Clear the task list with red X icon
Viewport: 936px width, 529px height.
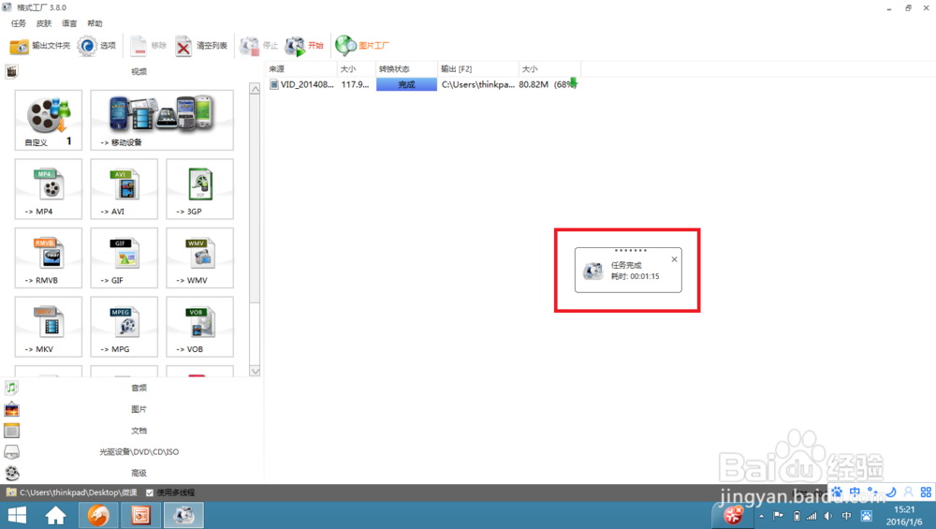183,46
